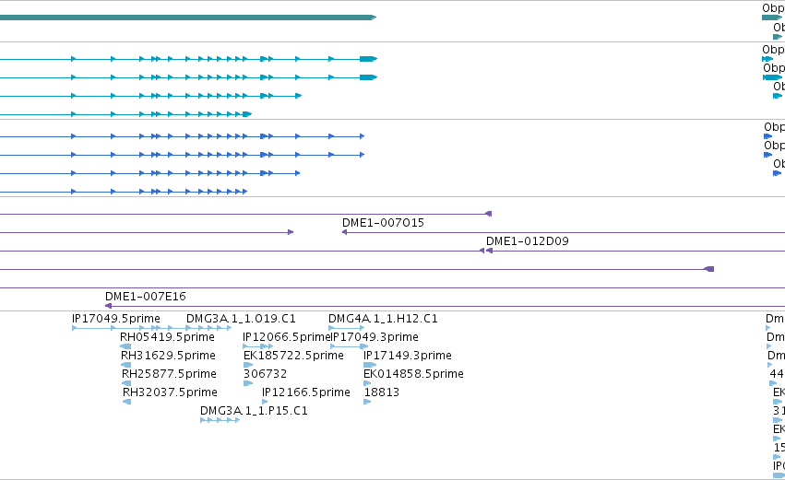Click the RH25877.5prime label
The image size is (785, 480).
[x=169, y=374]
